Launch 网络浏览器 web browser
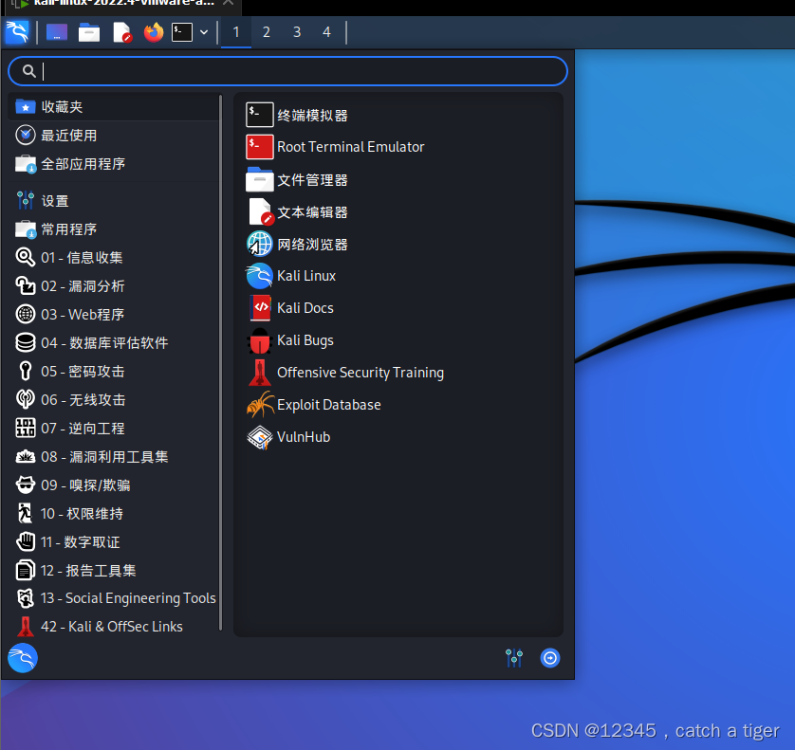 (398, 244)
